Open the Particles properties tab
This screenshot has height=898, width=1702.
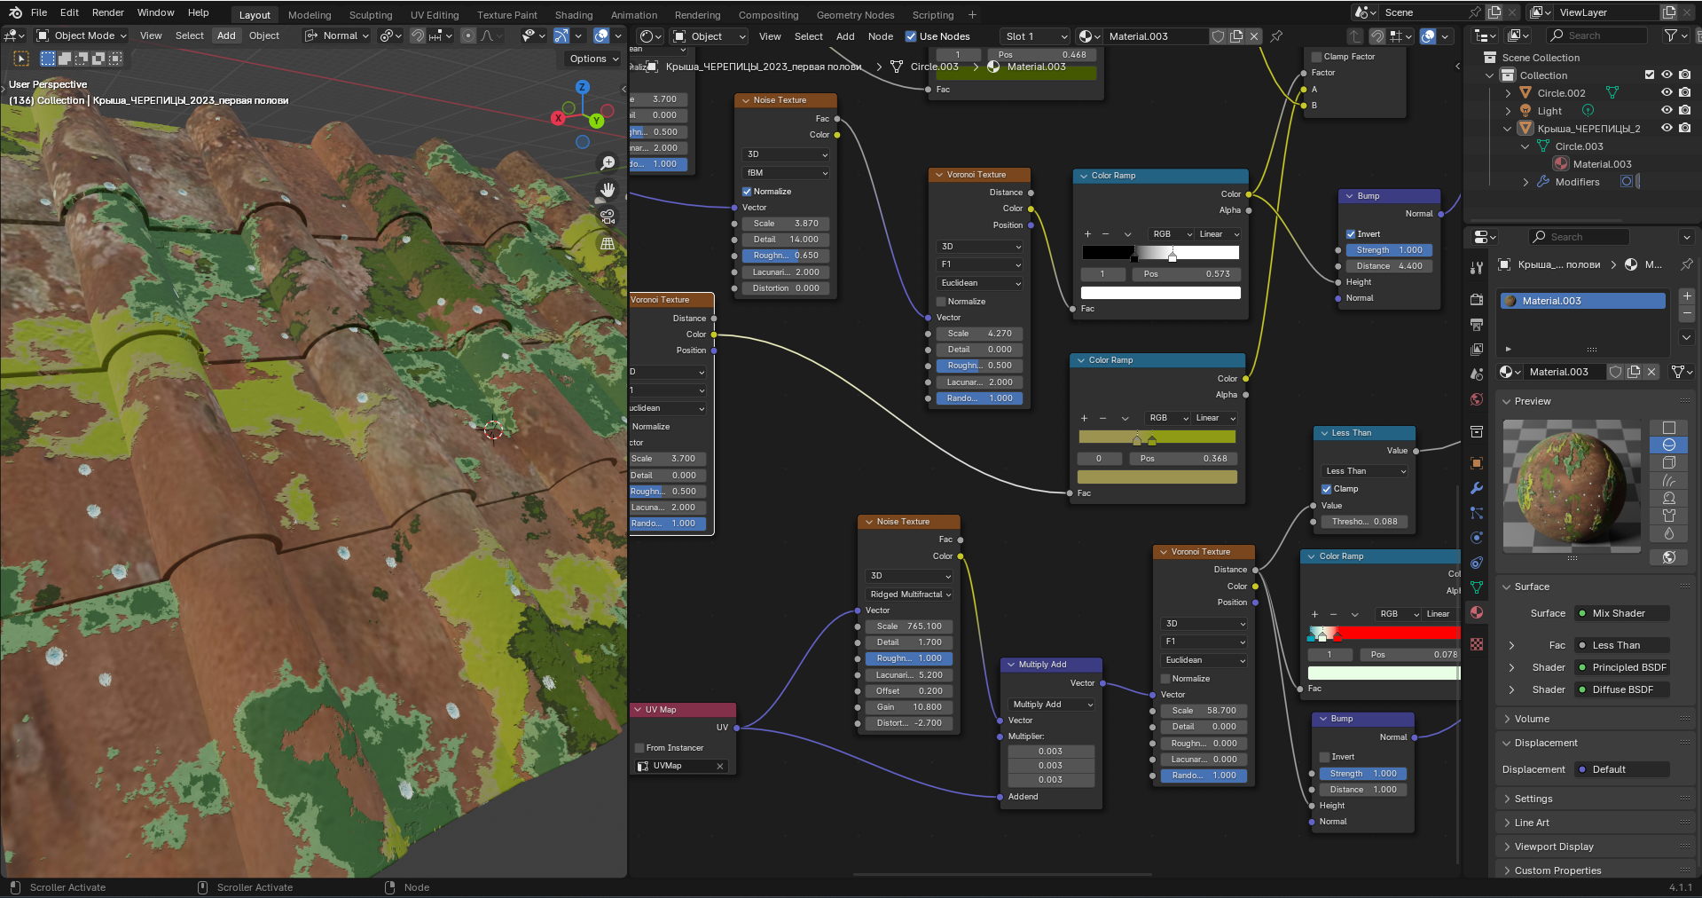pyautogui.click(x=1477, y=513)
